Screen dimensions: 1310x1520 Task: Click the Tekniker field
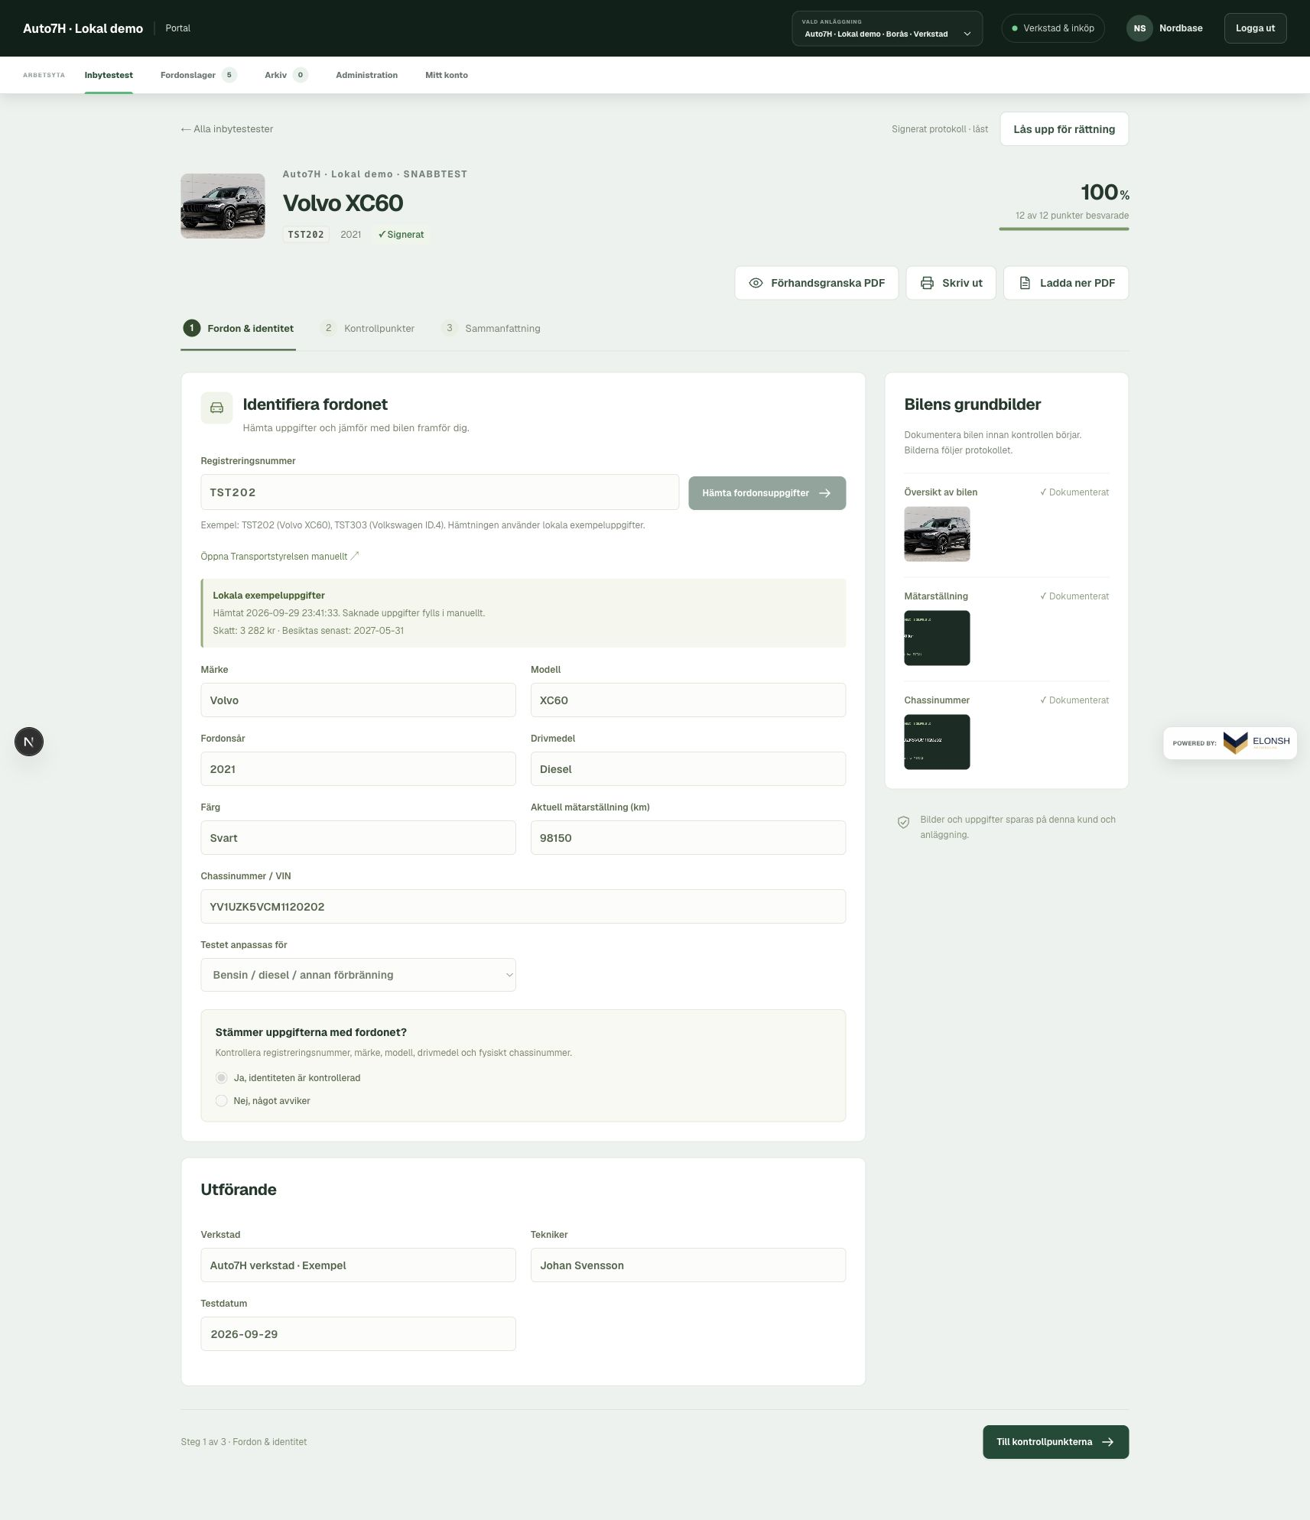click(688, 1265)
